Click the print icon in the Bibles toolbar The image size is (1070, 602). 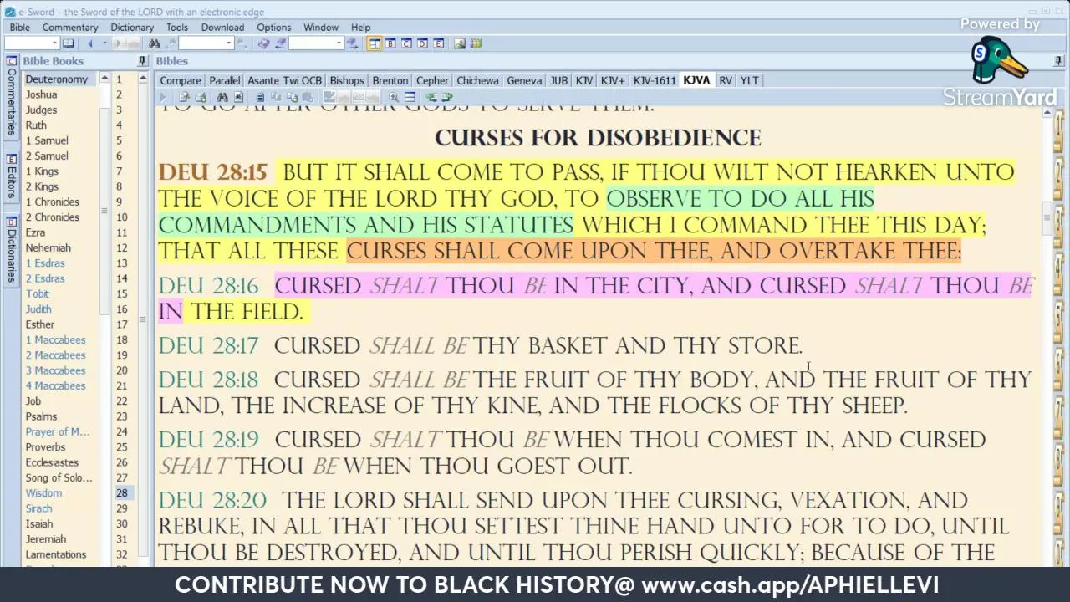click(x=201, y=97)
